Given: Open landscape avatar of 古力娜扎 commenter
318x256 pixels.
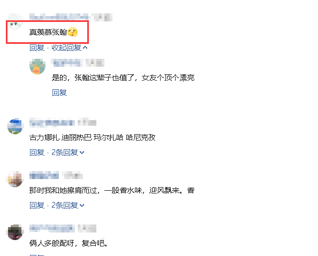Looking at the screenshot, I should coord(16,126).
